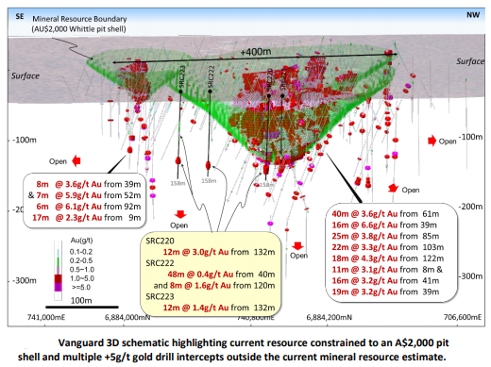Select the SRC223 drill hole collar dot
Image resolution: width=491 pixels, height=367 pixels.
click(181, 92)
